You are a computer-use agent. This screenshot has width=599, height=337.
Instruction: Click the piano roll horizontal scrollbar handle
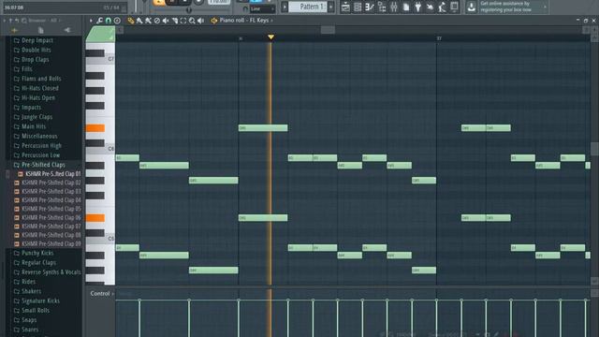[x=328, y=30]
